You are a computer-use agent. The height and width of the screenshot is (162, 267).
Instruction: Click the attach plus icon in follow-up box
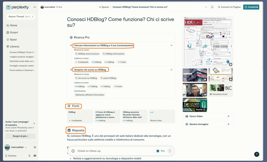73,151
